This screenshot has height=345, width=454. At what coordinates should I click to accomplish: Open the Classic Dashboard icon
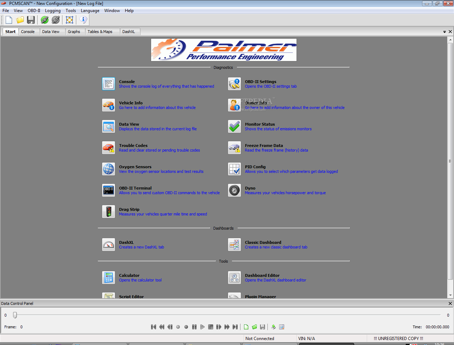[x=234, y=245]
